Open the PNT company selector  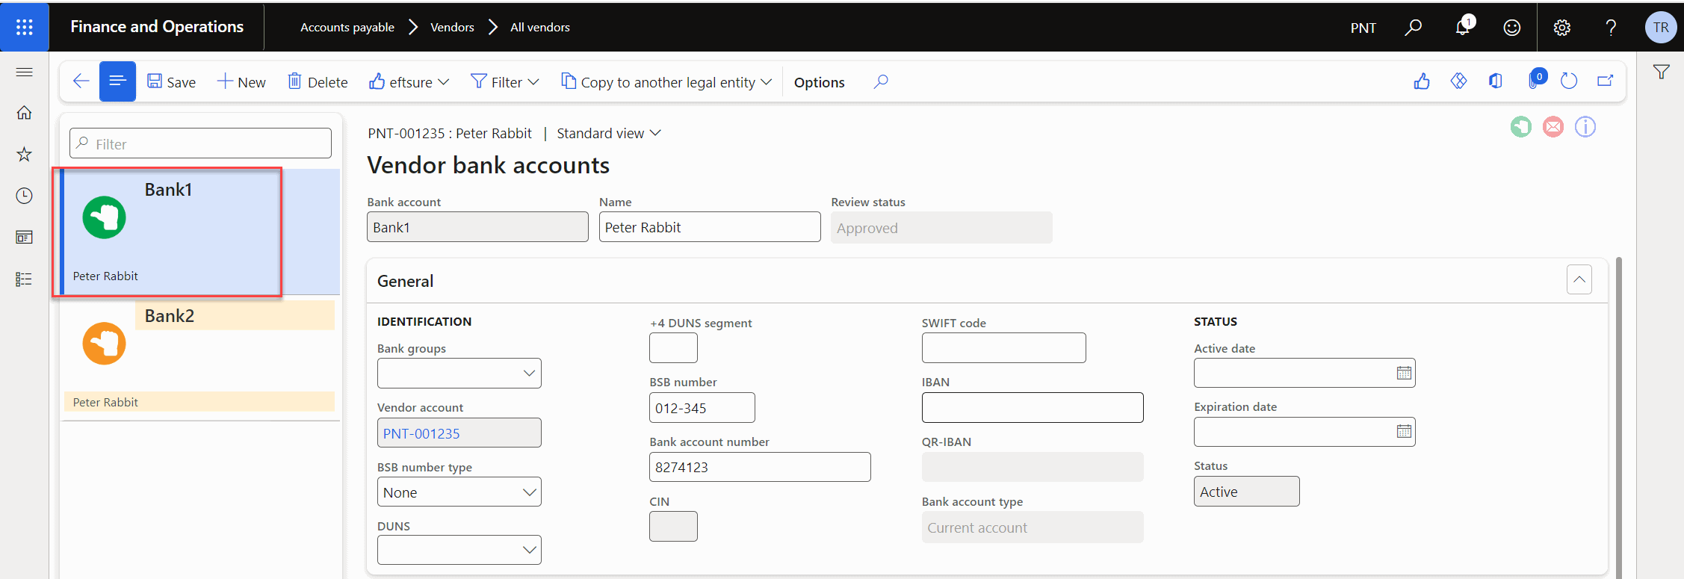(x=1363, y=28)
